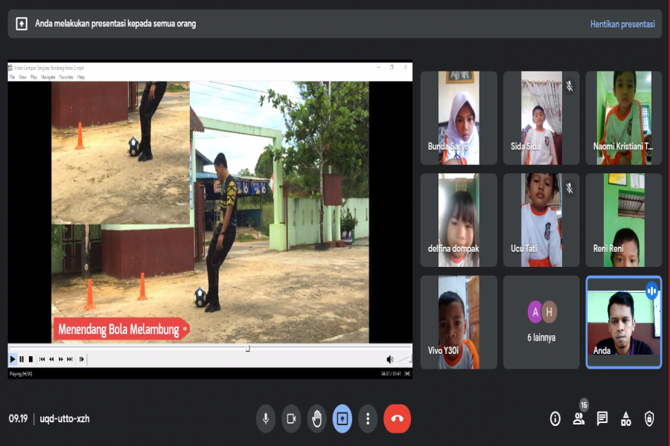670x446 pixels.
Task: Toggle the microphone in the Meet call bar
Action: 266,418
